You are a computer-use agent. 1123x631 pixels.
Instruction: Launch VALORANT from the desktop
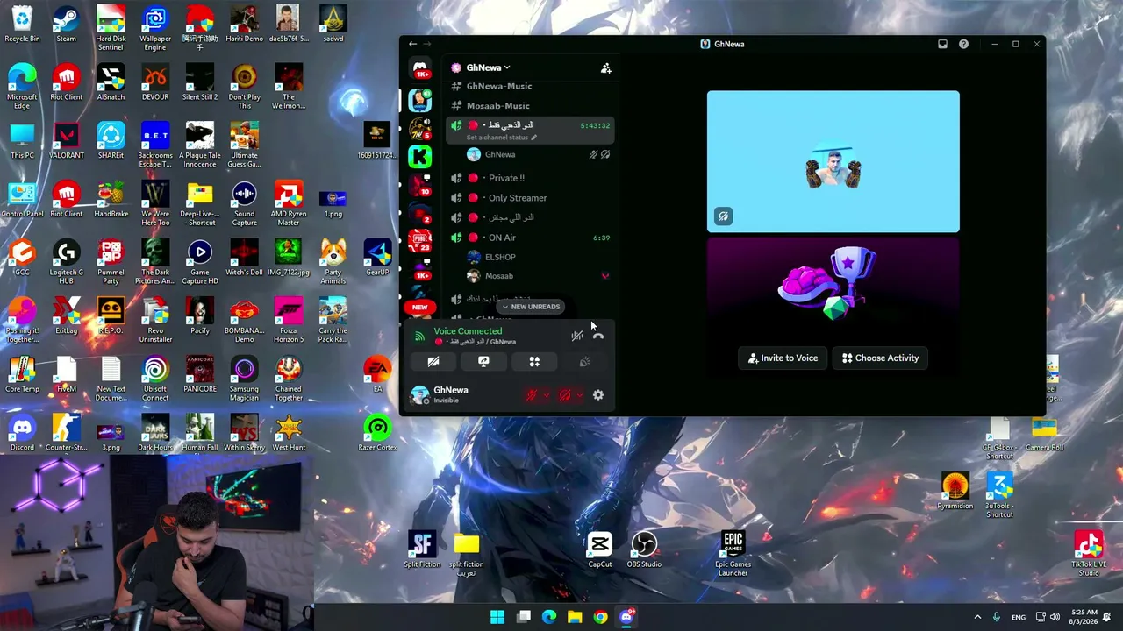pos(66,140)
